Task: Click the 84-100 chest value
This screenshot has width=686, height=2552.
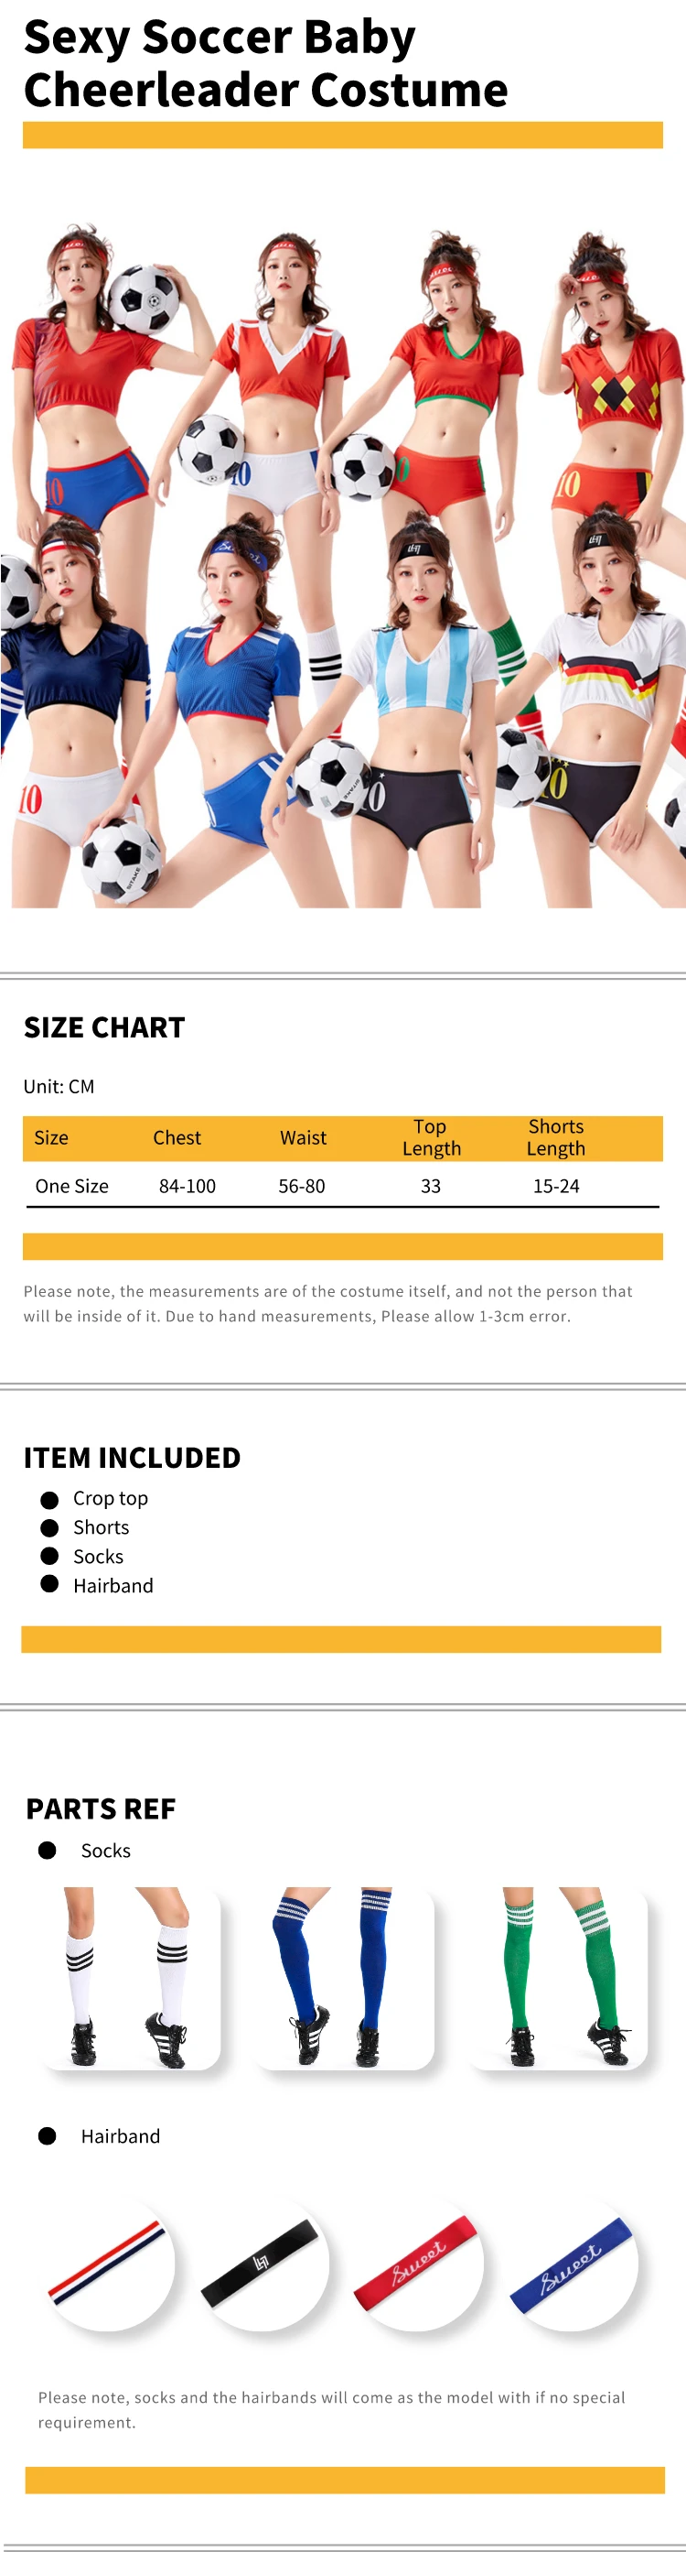Action: pos(188,1186)
